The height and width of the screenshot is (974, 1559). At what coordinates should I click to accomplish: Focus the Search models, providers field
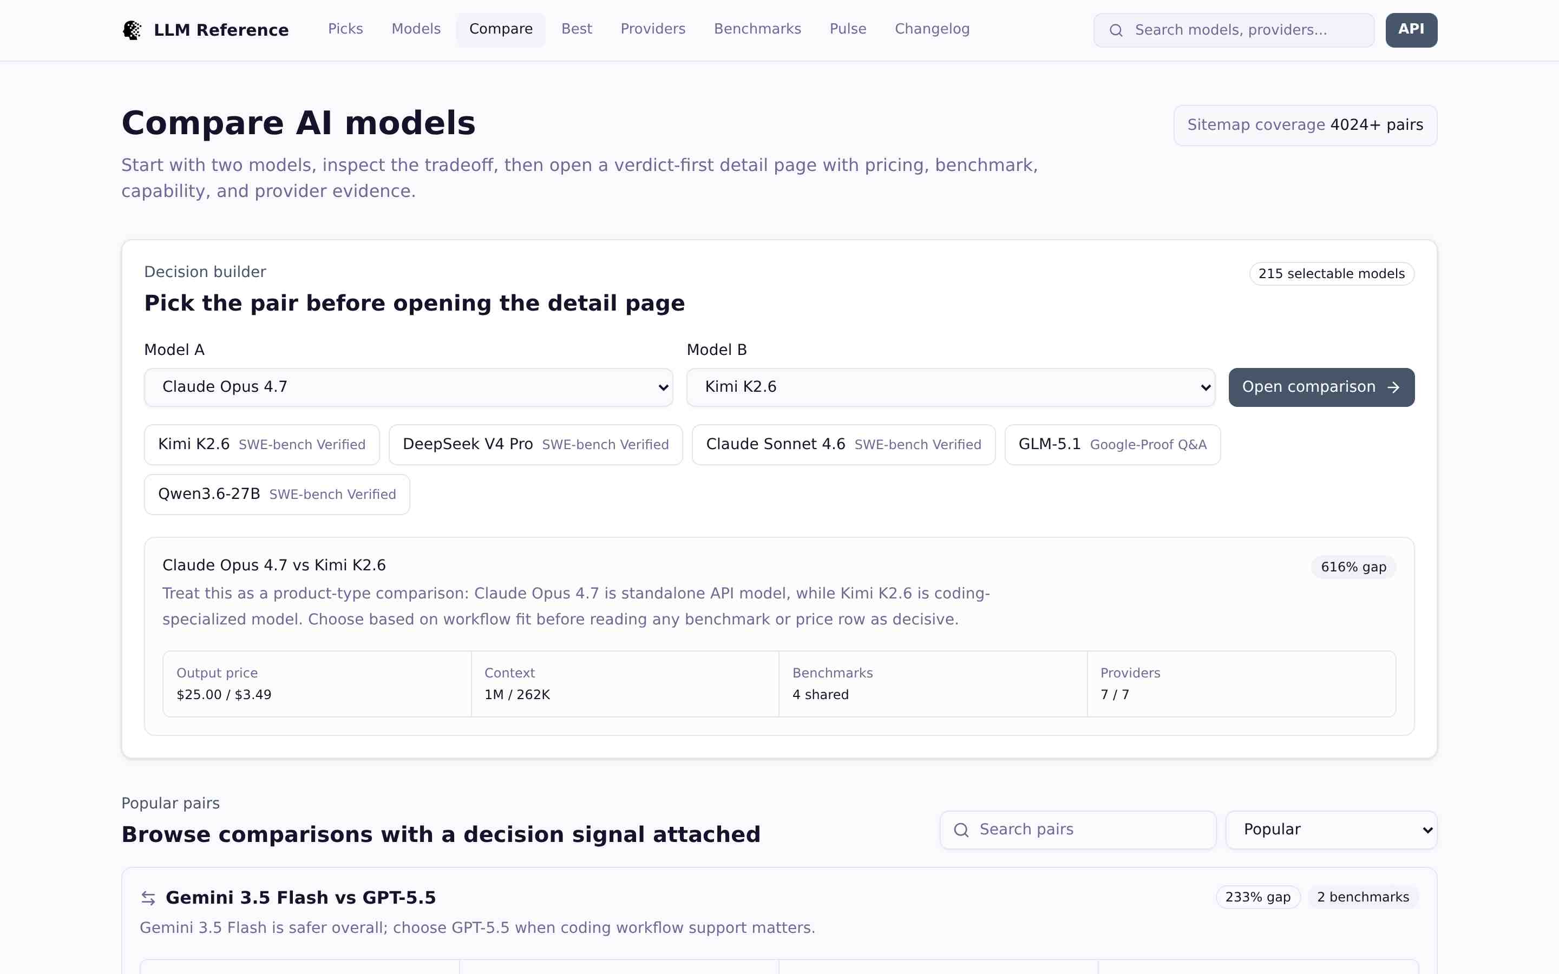pos(1234,30)
